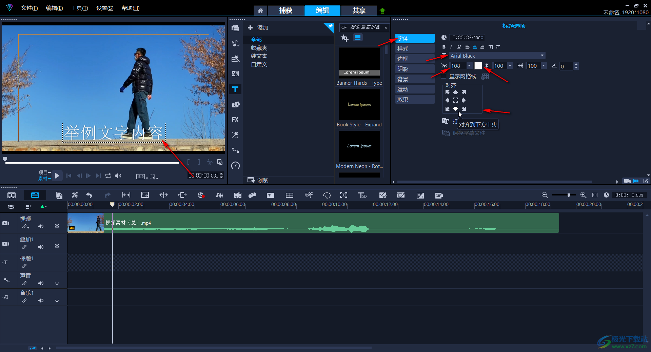
Task: Open the speed meter library icon
Action: 235,165
